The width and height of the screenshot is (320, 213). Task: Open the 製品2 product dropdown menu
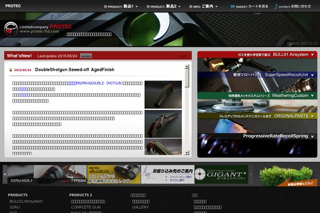(x=164, y=6)
